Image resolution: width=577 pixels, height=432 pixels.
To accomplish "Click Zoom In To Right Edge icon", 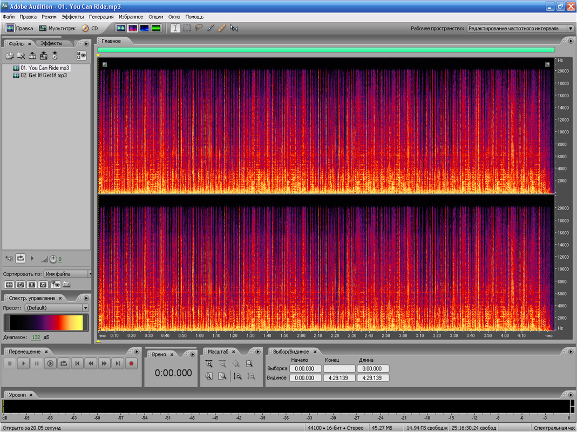I will [x=222, y=376].
